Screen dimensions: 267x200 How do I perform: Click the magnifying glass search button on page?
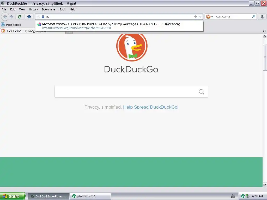(202, 92)
